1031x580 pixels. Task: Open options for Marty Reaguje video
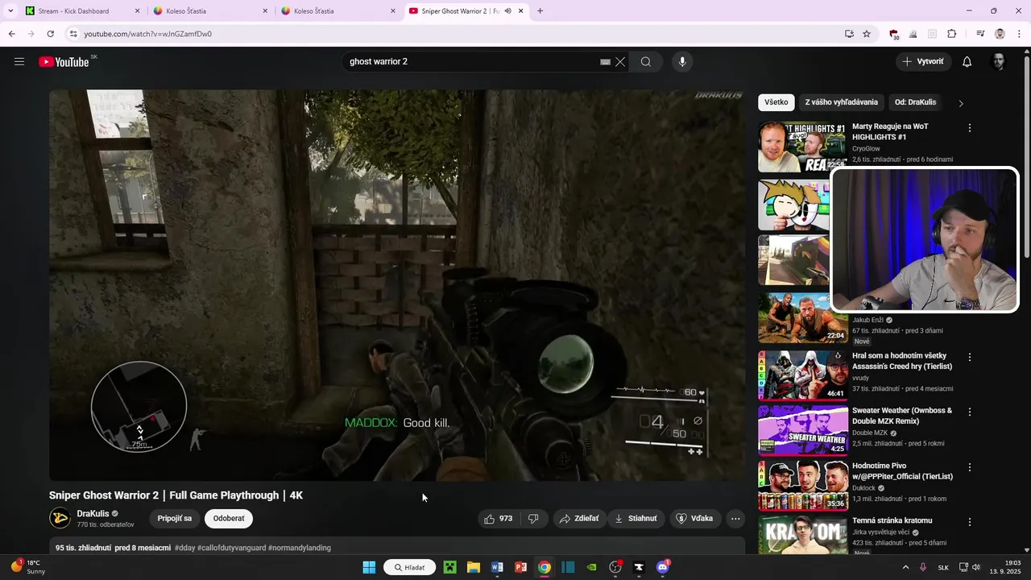point(970,128)
